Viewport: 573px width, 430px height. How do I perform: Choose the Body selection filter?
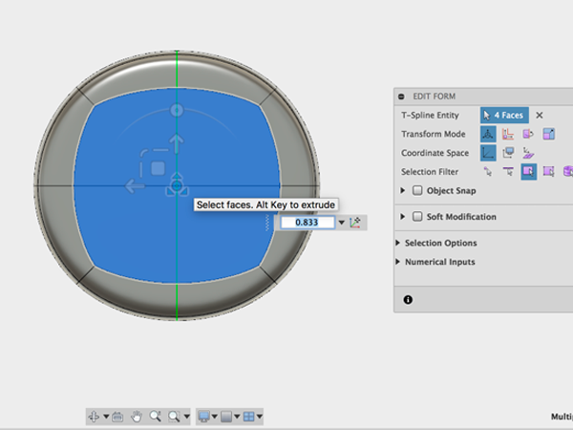tap(568, 171)
